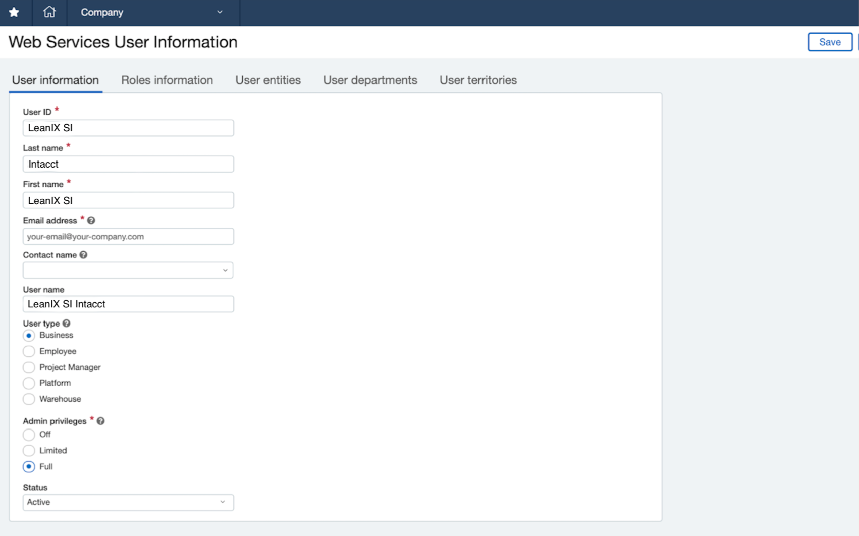The height and width of the screenshot is (536, 859).
Task: Click the User ID input field
Action: pos(128,128)
